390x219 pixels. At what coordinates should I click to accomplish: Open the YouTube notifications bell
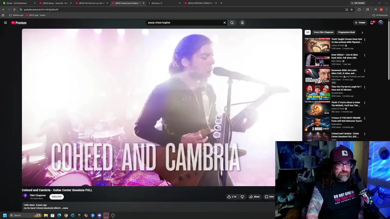[372, 23]
